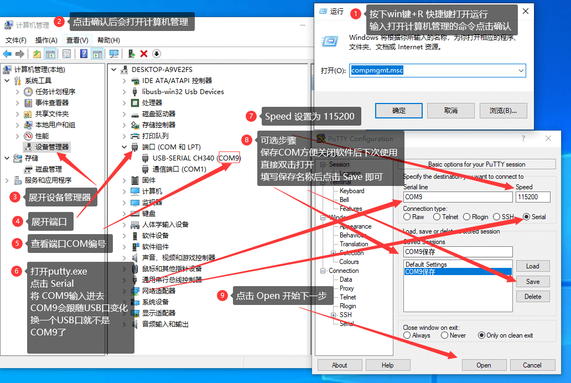Image resolution: width=571 pixels, height=383 pixels.
Task: Select the SSH connection type radio
Action: [x=496, y=217]
